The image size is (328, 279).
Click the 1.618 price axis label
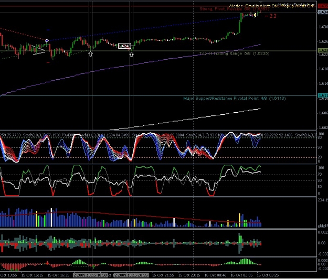[x=323, y=69]
